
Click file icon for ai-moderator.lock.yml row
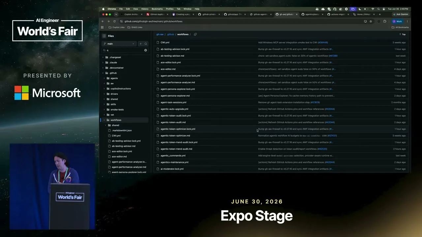click(158, 169)
